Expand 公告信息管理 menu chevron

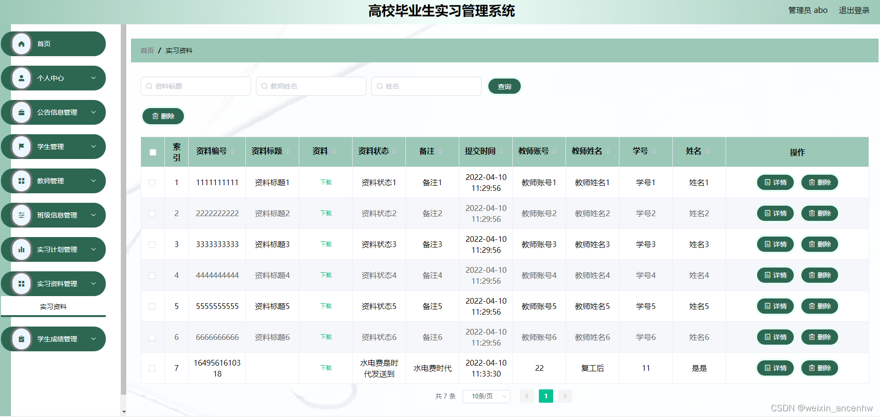[93, 112]
